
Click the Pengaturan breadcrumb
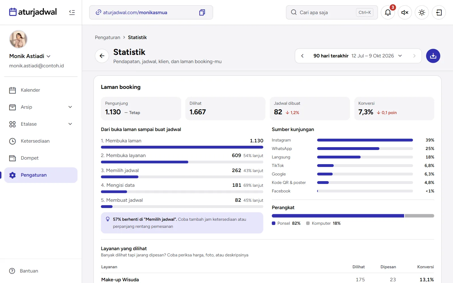click(x=108, y=37)
